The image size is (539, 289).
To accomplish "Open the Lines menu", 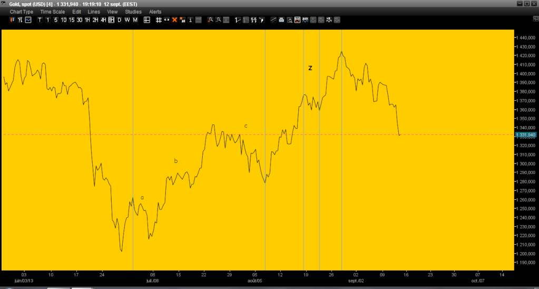I will click(94, 12).
